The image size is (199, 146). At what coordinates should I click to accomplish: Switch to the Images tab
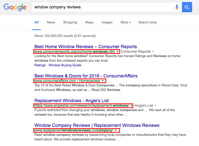pos(107,22)
